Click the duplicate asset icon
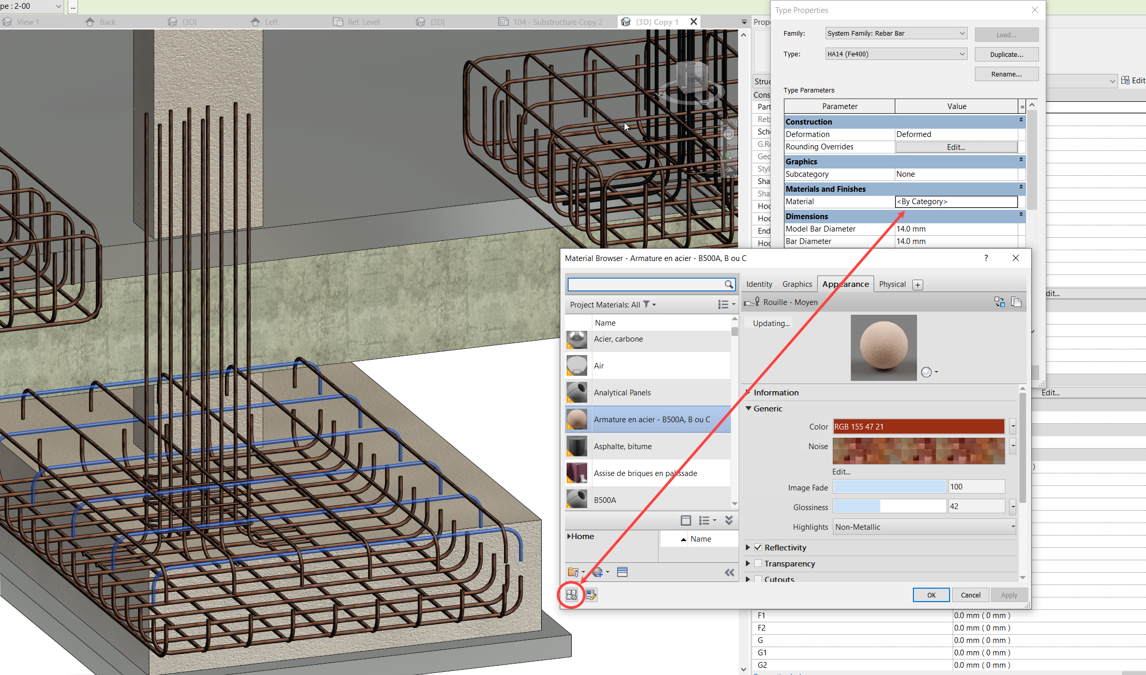This screenshot has height=675, width=1146. pos(1016,302)
